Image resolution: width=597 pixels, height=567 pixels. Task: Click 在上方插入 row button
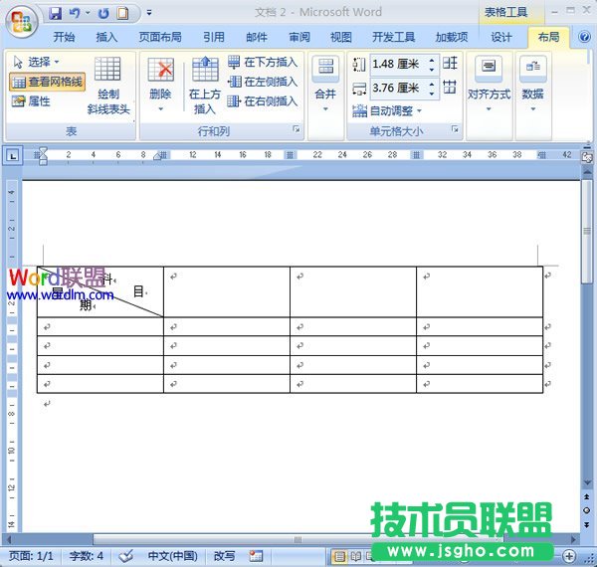tap(205, 86)
